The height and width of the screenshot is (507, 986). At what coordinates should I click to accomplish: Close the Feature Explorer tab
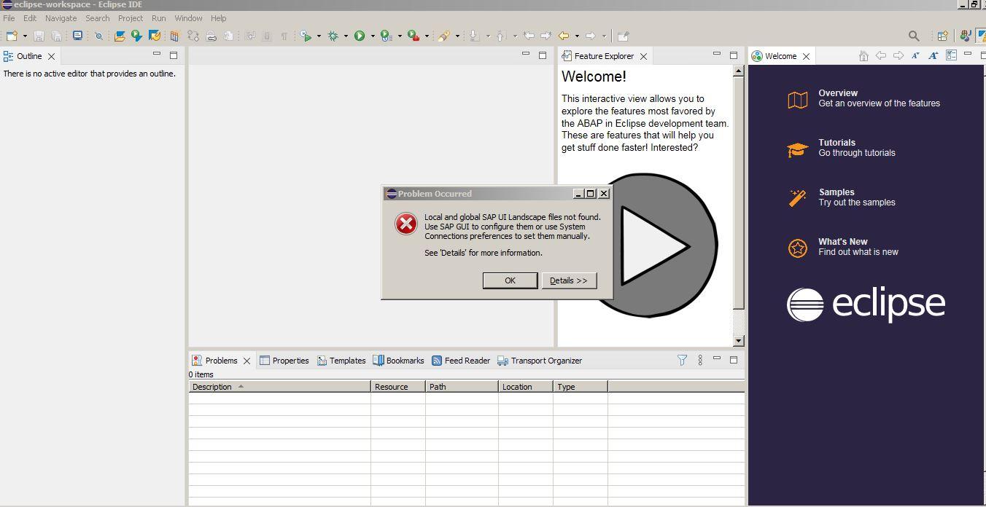pyautogui.click(x=643, y=56)
